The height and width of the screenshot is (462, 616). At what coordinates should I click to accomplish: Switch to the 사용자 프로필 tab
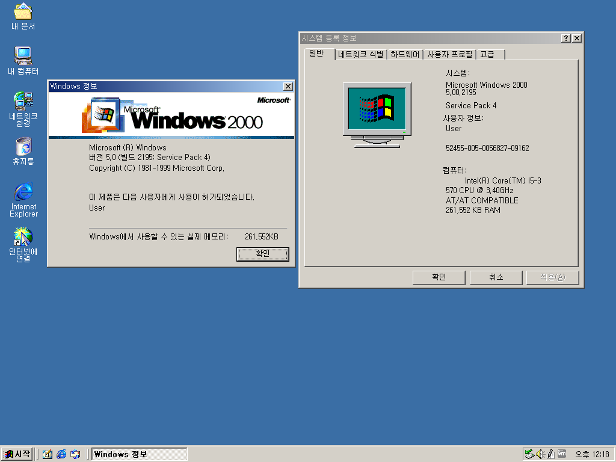[450, 54]
